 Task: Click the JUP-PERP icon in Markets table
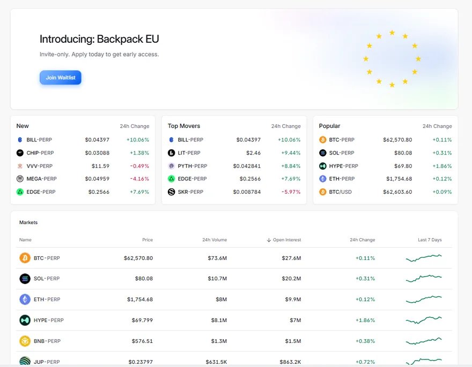25,361
